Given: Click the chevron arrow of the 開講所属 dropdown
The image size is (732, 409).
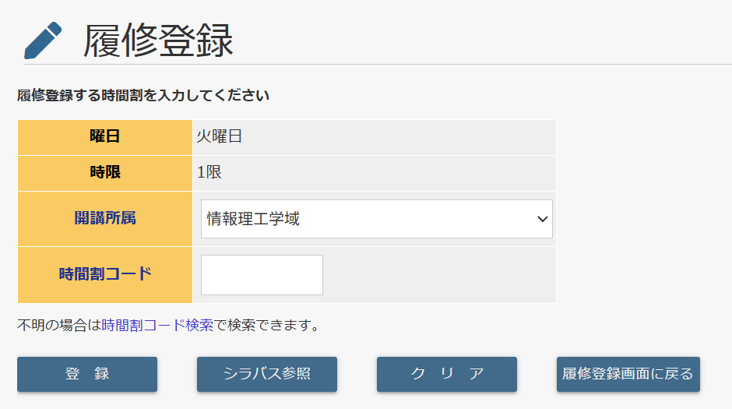Looking at the screenshot, I should pos(543,219).
